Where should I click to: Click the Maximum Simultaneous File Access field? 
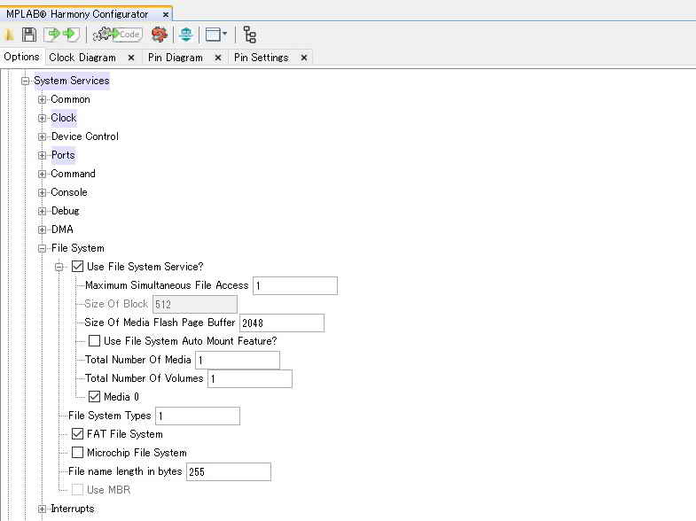[x=295, y=285]
